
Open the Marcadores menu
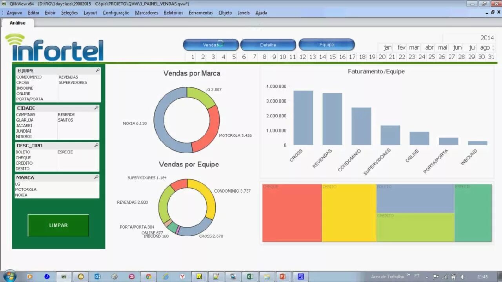(x=146, y=13)
